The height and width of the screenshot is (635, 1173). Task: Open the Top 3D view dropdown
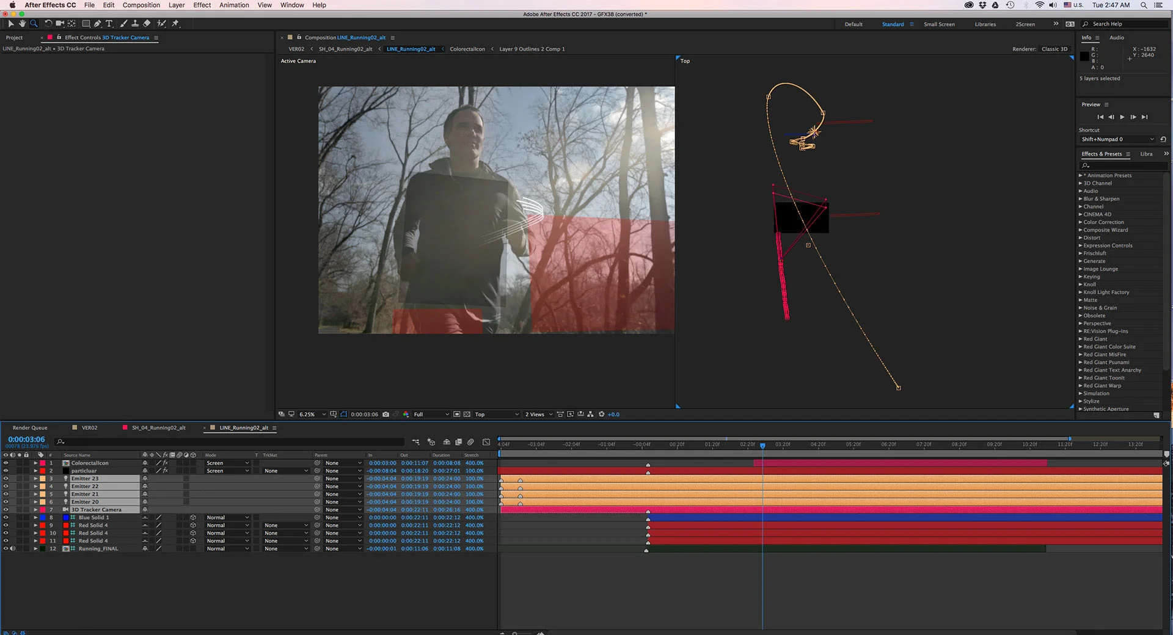coord(497,415)
